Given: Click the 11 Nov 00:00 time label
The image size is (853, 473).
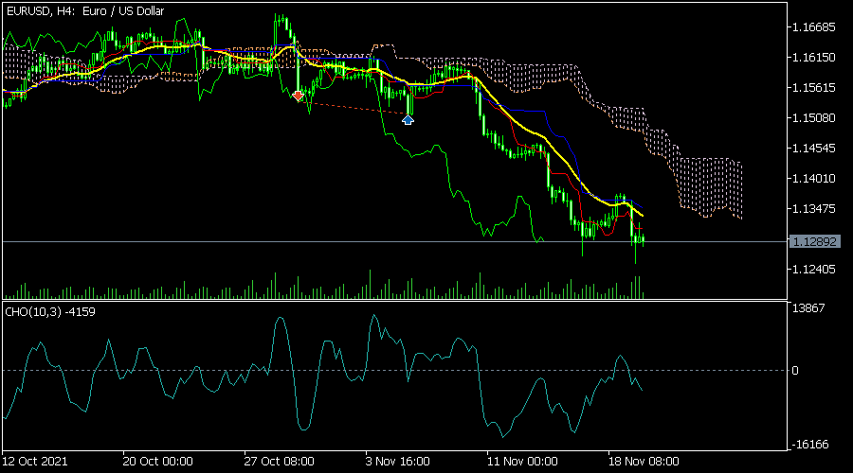Looking at the screenshot, I should pyautogui.click(x=522, y=462).
